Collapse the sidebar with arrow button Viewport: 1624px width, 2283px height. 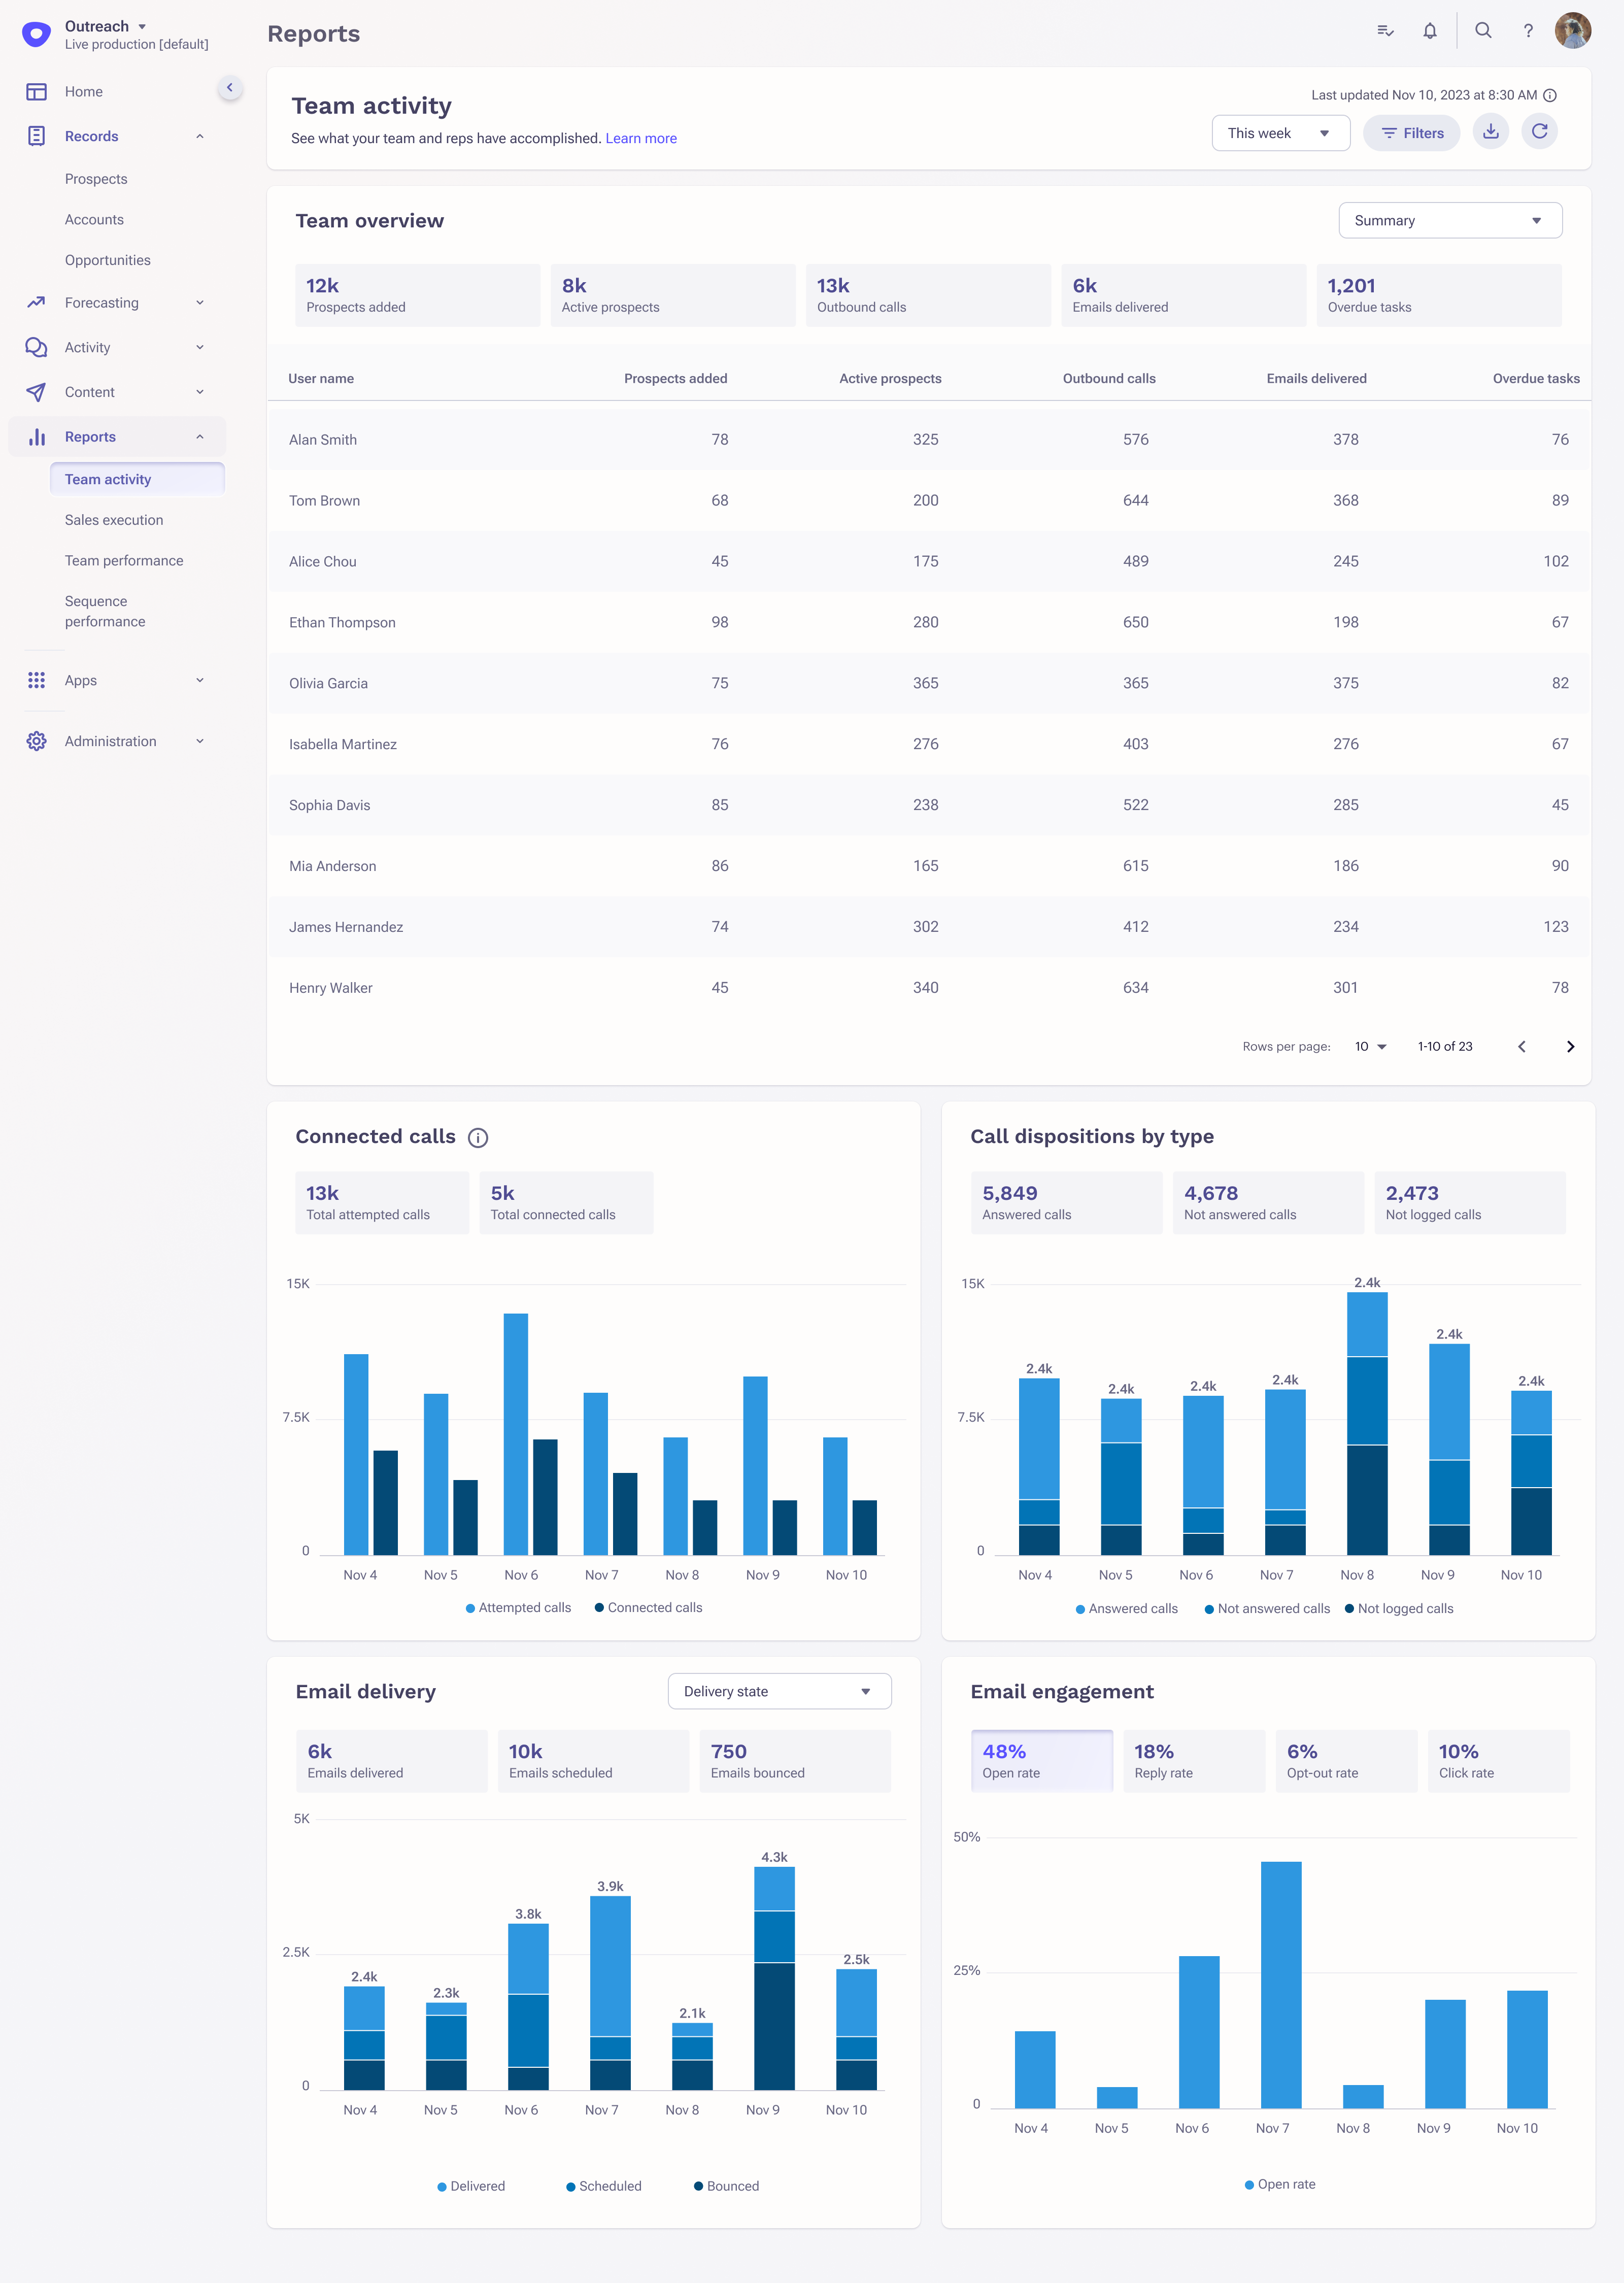coord(230,88)
